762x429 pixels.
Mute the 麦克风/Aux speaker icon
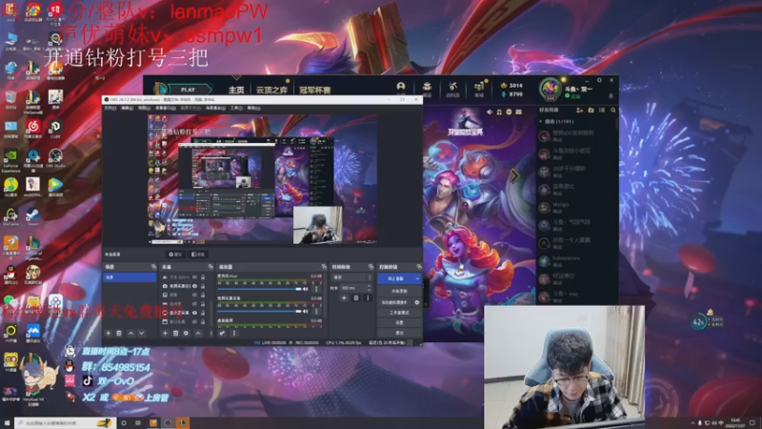[306, 289]
